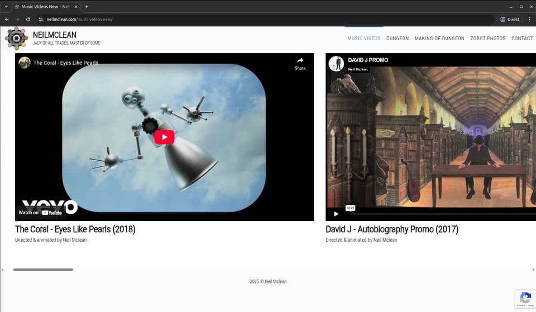
Task: Click 'Directed & animated' caption under Coral video
Action: tap(51, 240)
